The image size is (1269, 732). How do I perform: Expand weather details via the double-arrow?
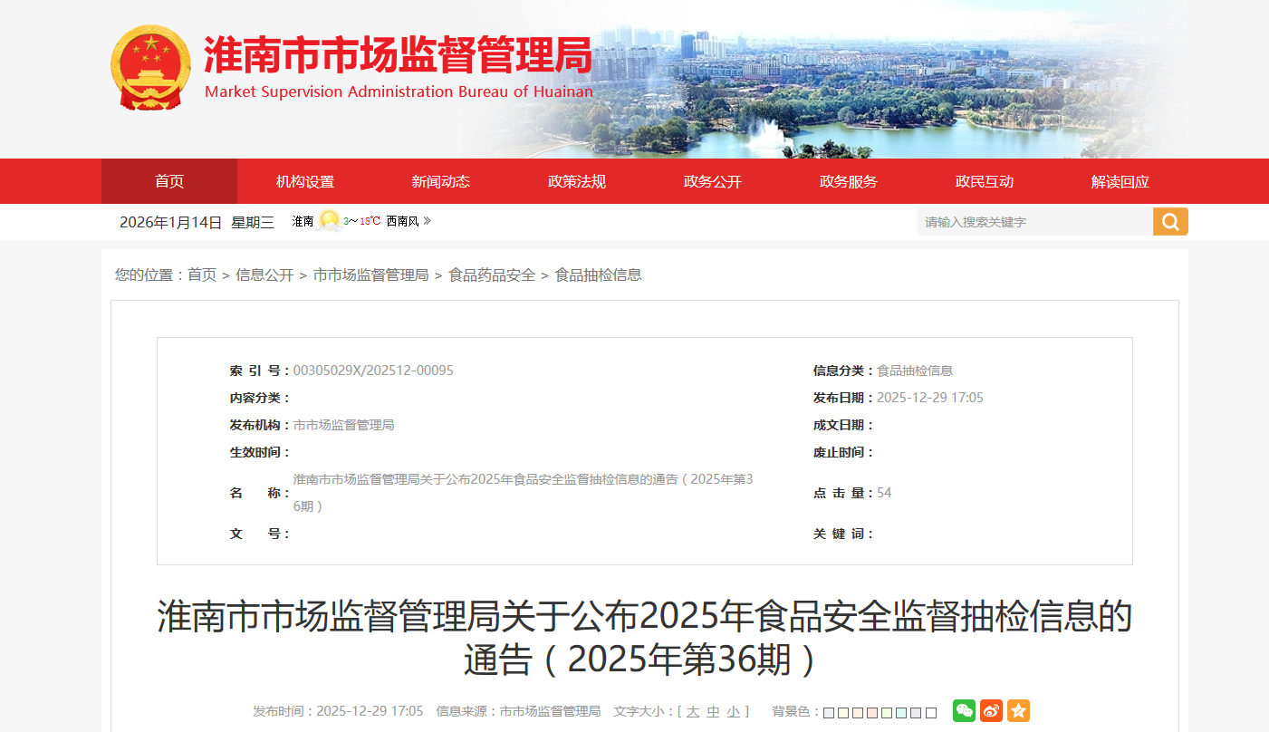428,220
